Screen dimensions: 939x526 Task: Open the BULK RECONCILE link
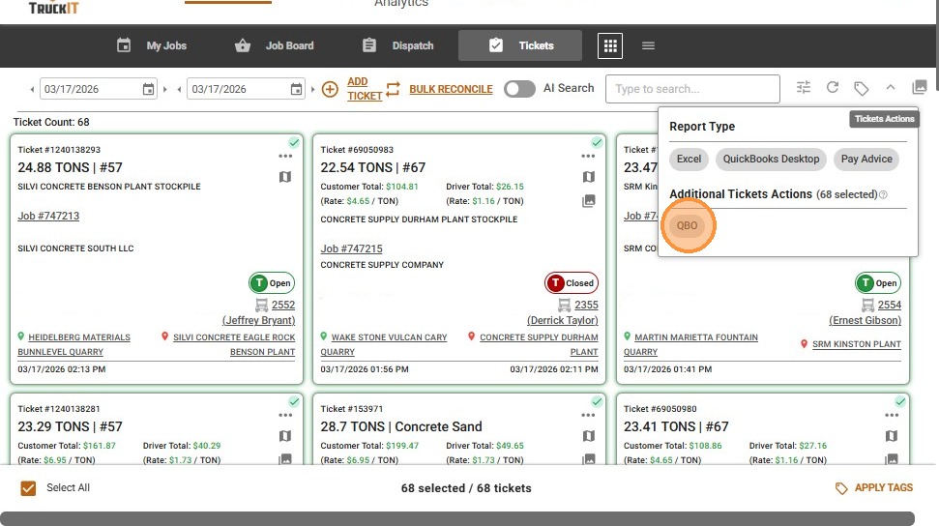point(451,89)
